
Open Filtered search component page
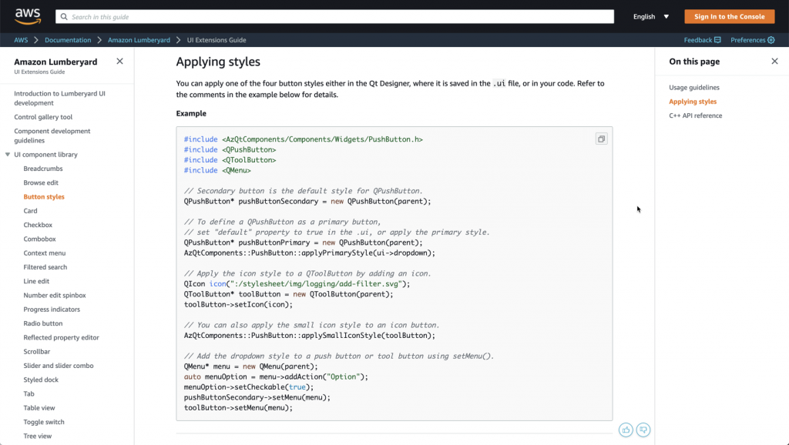click(x=45, y=267)
